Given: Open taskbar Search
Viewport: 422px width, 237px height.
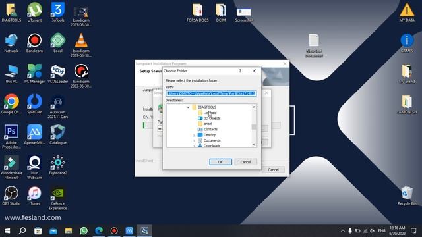Looking at the screenshot, I should click(x=22, y=231).
